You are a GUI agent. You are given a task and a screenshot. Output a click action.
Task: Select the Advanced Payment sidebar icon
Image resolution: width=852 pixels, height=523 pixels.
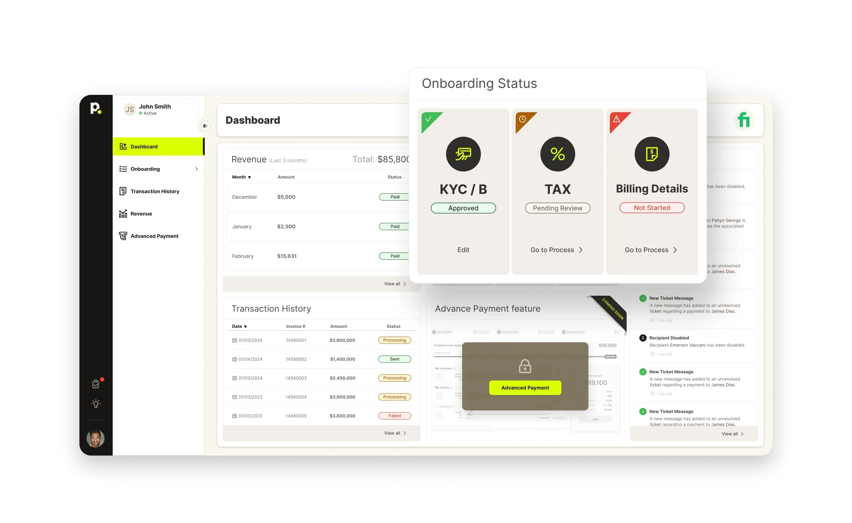[123, 236]
